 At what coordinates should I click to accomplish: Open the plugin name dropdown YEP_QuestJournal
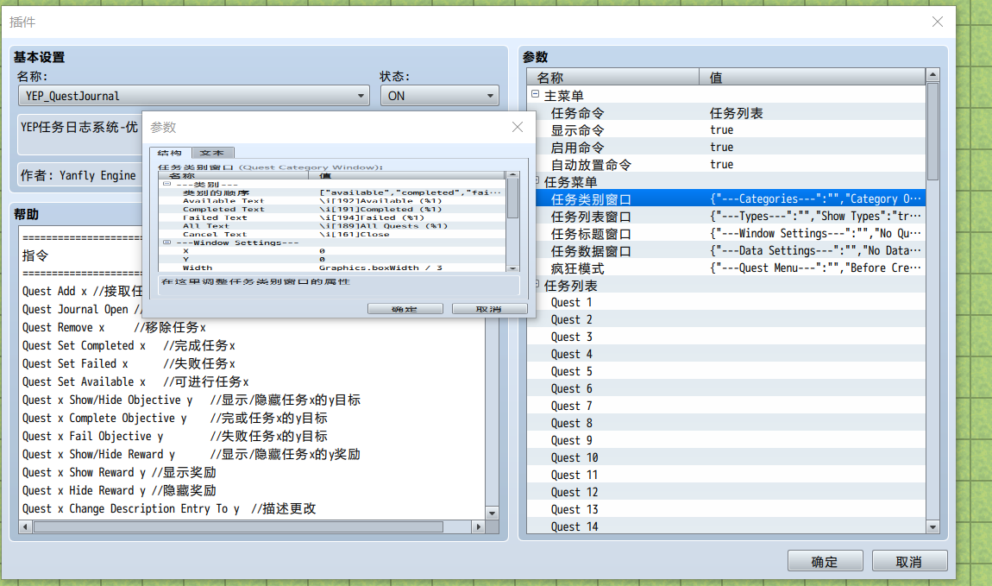(193, 96)
